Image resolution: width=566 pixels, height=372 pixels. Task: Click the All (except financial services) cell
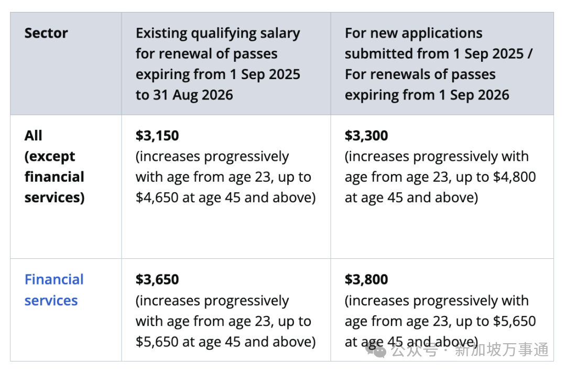tap(66, 187)
